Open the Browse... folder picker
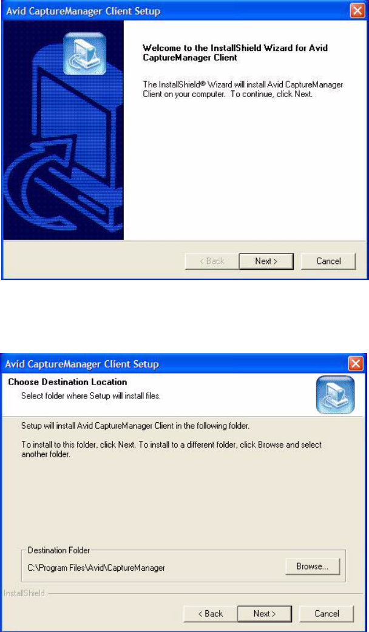The width and height of the screenshot is (369, 632). [x=313, y=566]
